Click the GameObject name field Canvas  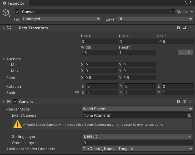95,12
